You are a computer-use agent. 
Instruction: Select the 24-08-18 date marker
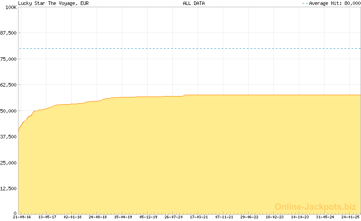point(97,217)
